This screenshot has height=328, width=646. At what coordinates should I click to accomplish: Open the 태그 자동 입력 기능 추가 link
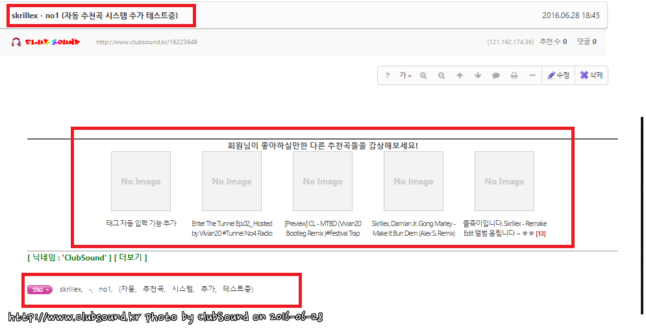click(142, 223)
